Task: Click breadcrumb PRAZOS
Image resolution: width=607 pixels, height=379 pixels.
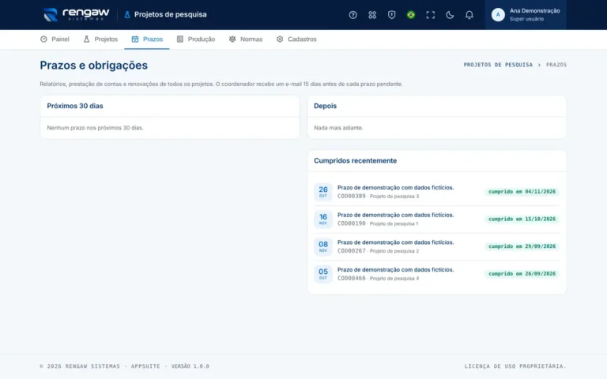Action: coord(556,65)
